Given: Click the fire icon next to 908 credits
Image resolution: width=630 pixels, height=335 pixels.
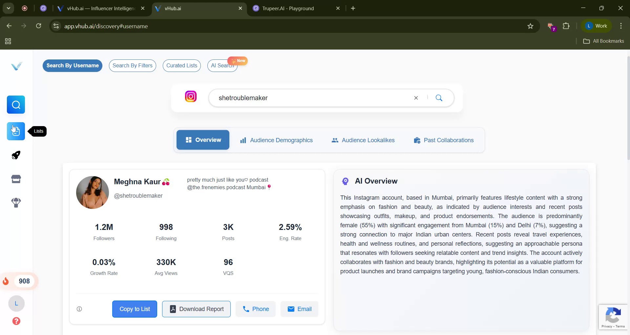Looking at the screenshot, I should point(6,281).
